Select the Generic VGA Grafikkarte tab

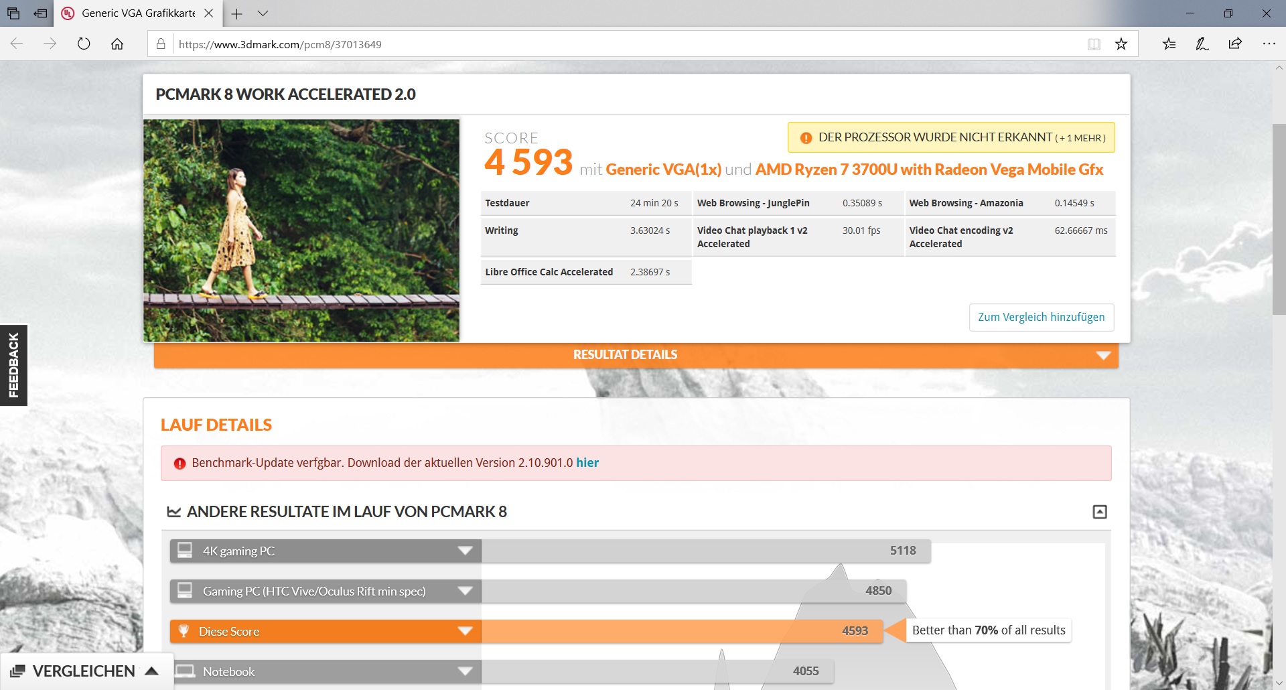138,13
